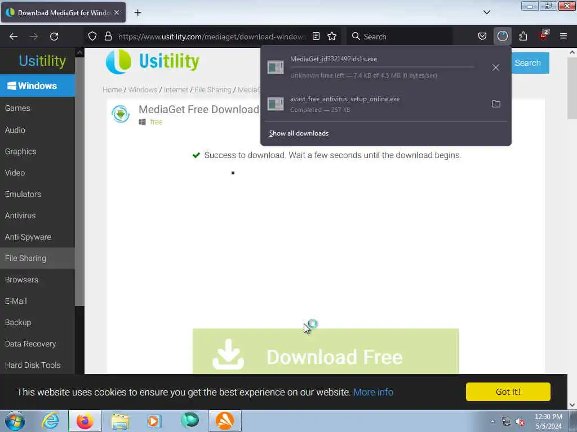Open the E-Mail category
577x432 pixels.
[37, 301]
